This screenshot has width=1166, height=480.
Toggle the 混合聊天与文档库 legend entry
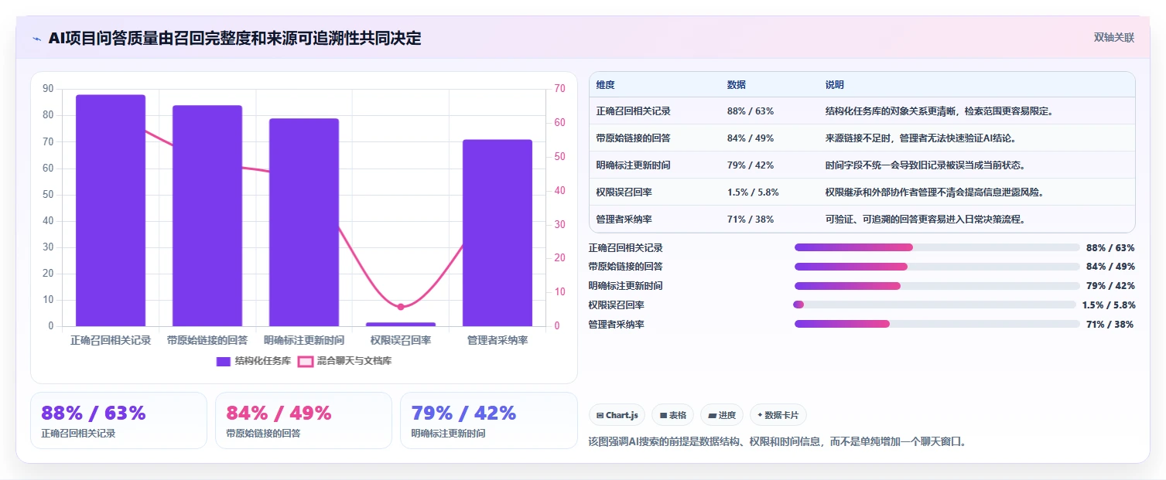click(344, 361)
